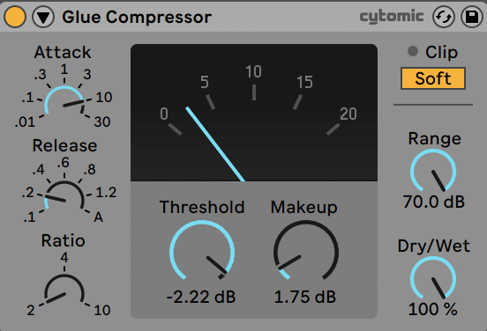Select the 1.75 dB makeup value
This screenshot has width=487, height=331.
[305, 297]
